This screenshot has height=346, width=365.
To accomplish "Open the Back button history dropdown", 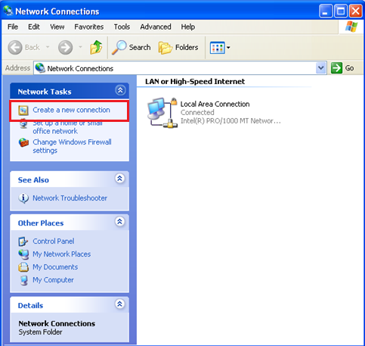I will (x=48, y=47).
